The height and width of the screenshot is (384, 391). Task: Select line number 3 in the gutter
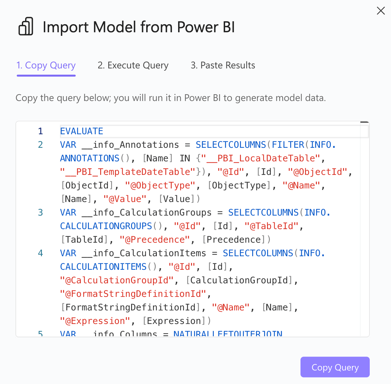pyautogui.click(x=40, y=213)
